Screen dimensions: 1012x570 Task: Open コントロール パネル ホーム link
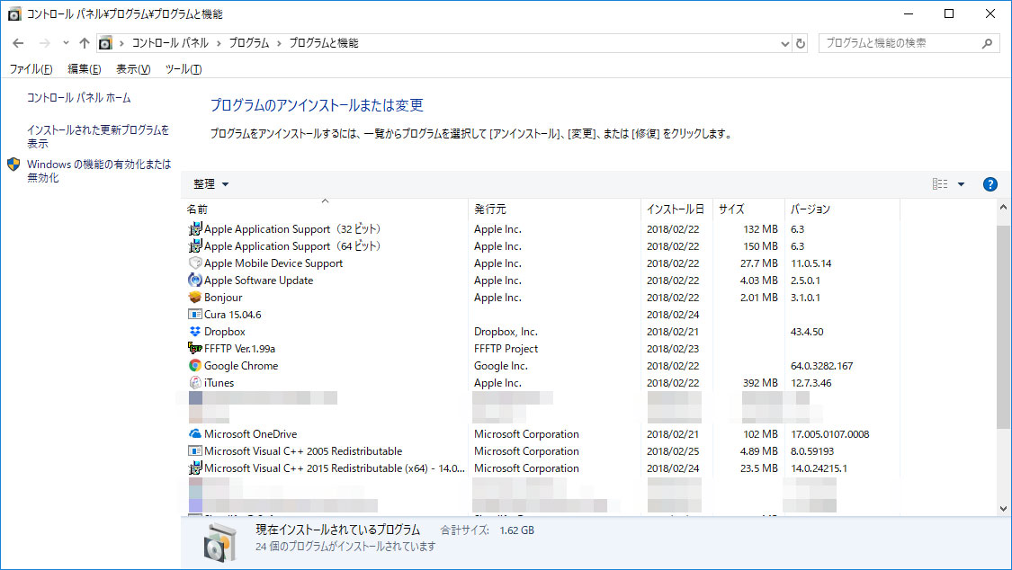point(79,98)
